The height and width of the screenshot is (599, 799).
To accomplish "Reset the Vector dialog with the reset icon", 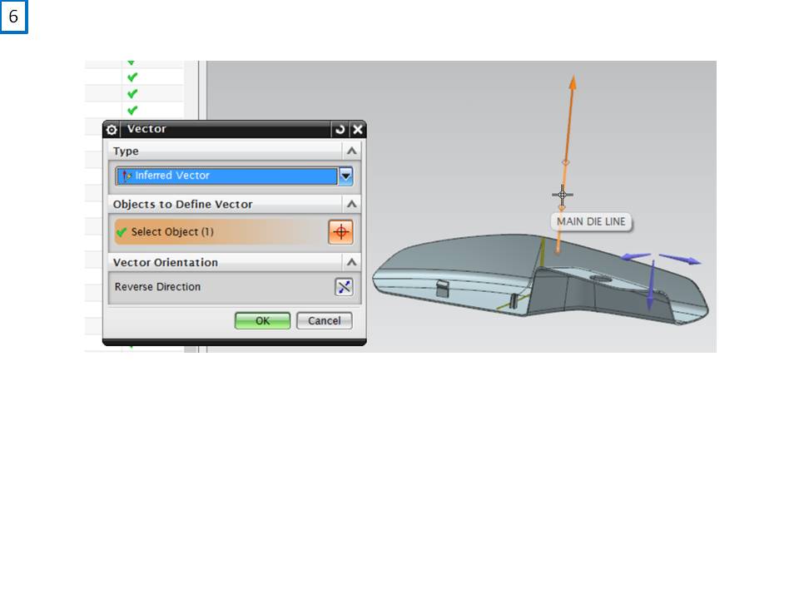I will [x=340, y=130].
